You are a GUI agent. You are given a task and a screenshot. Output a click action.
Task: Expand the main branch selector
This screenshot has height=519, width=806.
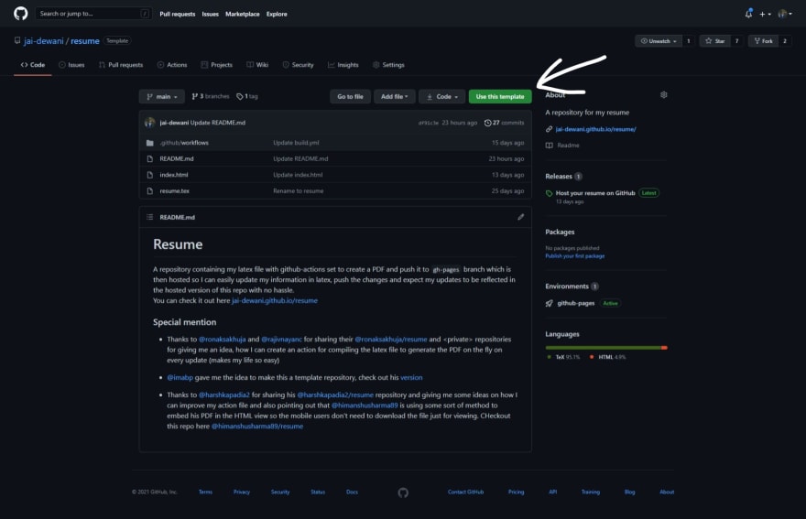pos(162,97)
